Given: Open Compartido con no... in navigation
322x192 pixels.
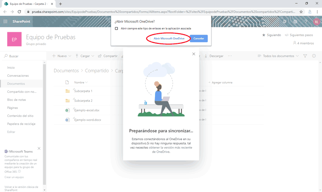Looking at the screenshot, I should (22, 92).
